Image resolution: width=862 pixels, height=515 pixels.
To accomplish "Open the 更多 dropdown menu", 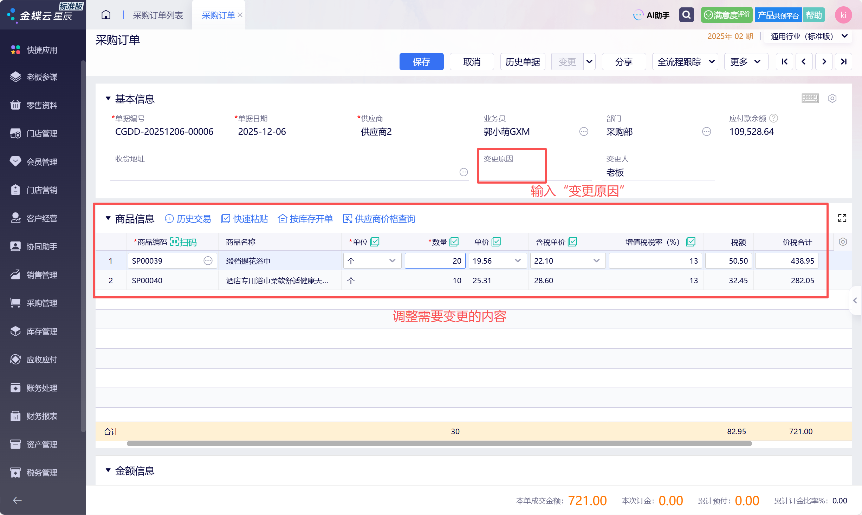I will tap(746, 62).
